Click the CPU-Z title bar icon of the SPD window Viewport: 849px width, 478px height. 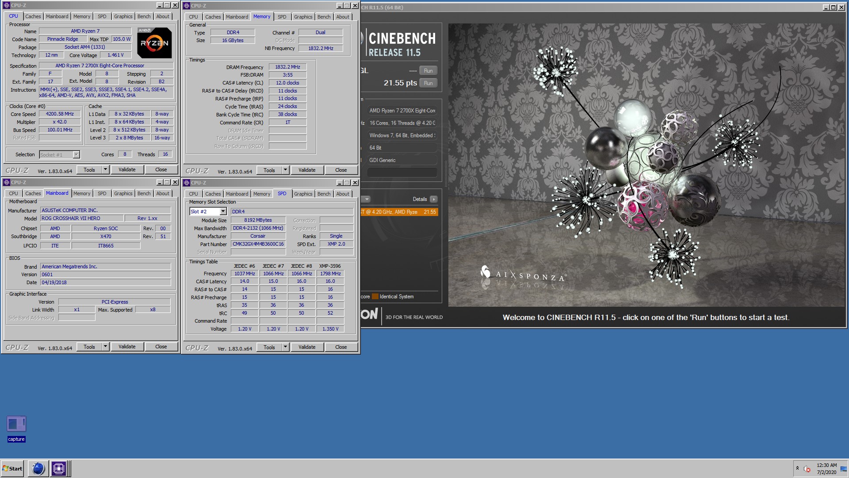(x=187, y=183)
